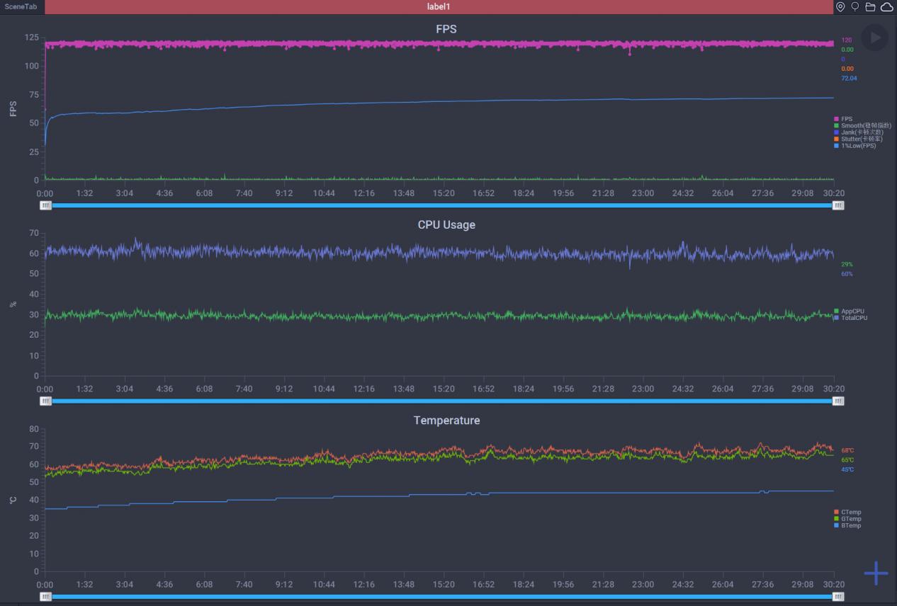Toggle the CTemp series in legend
Viewport: 897px width, 606px height.
point(848,512)
